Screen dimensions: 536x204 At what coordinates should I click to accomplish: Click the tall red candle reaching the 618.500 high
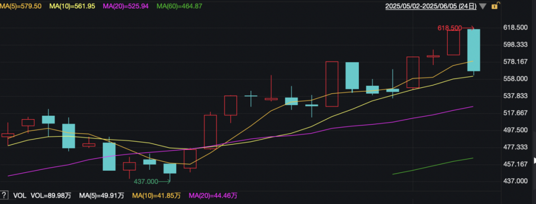tap(453, 42)
